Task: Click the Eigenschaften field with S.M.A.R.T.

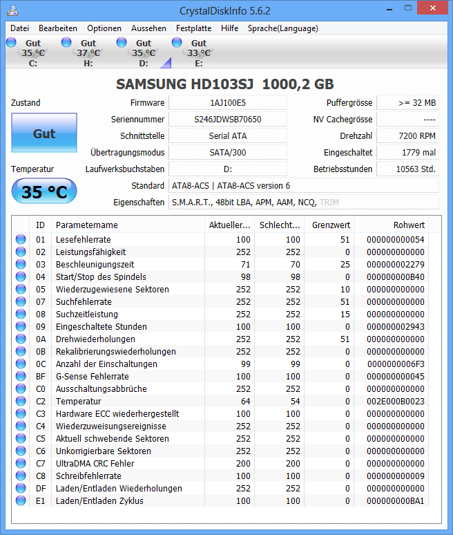Action: [304, 203]
